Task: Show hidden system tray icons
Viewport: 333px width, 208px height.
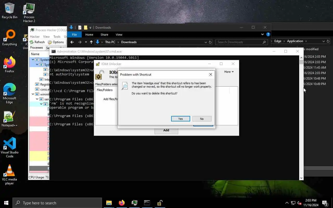Action: (287, 203)
